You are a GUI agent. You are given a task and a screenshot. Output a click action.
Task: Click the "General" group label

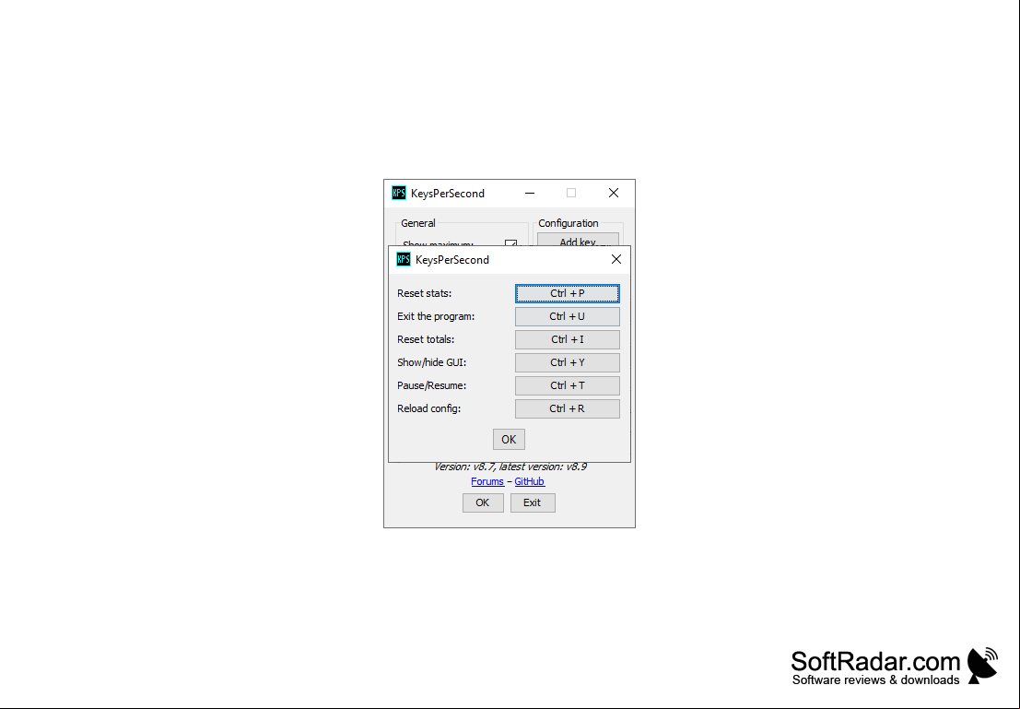tap(417, 223)
